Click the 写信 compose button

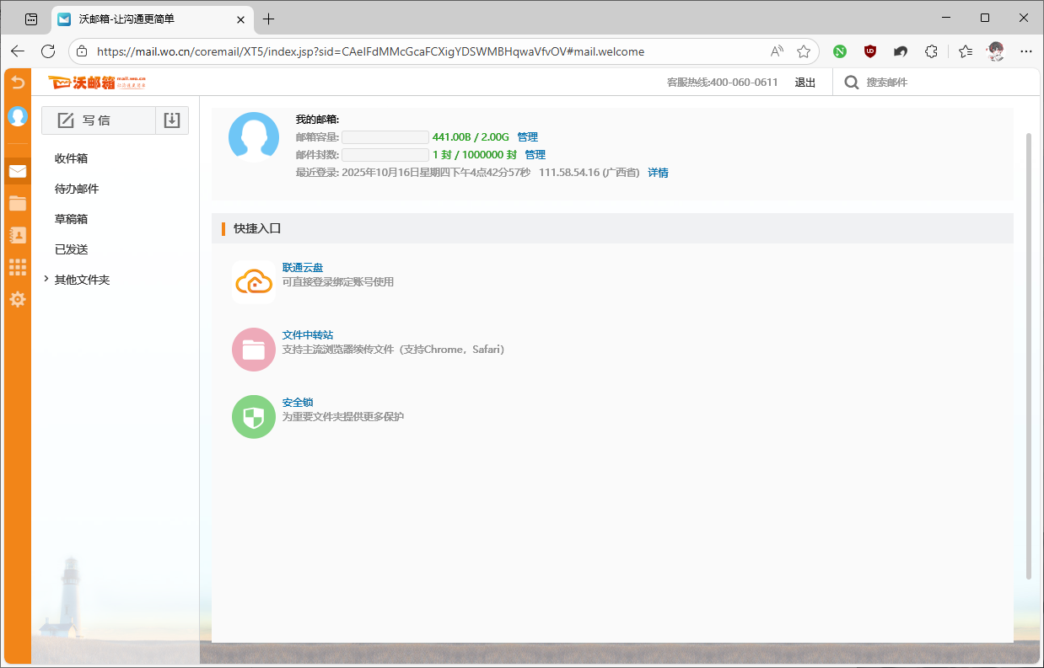coord(98,120)
